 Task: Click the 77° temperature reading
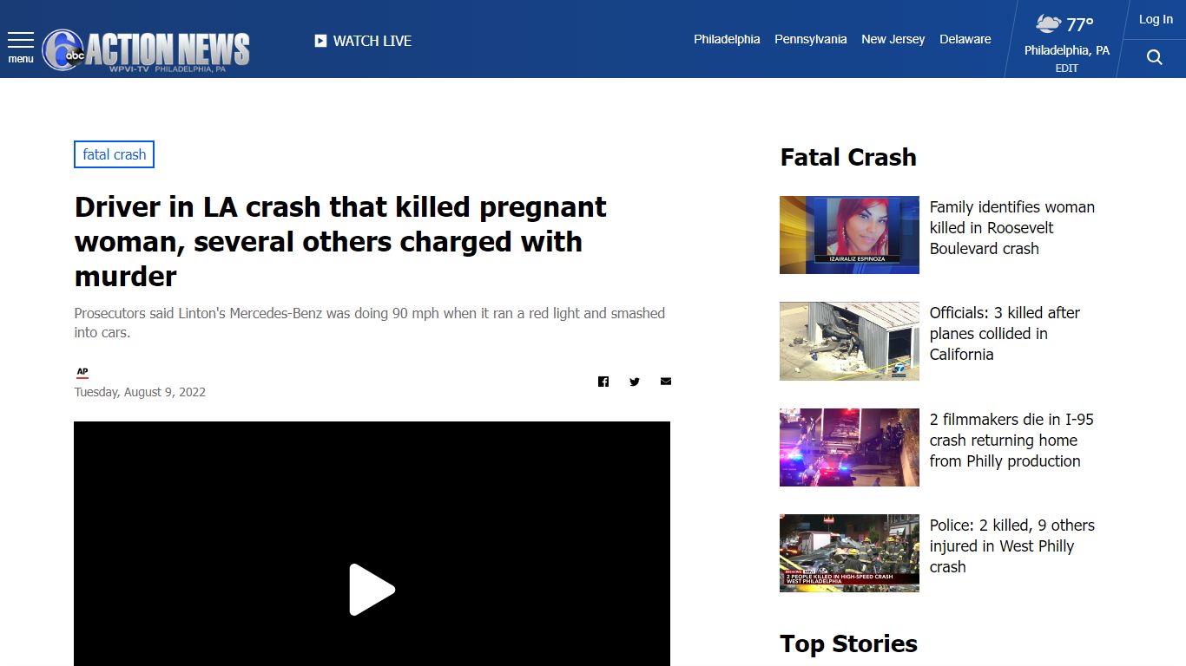[x=1080, y=24]
